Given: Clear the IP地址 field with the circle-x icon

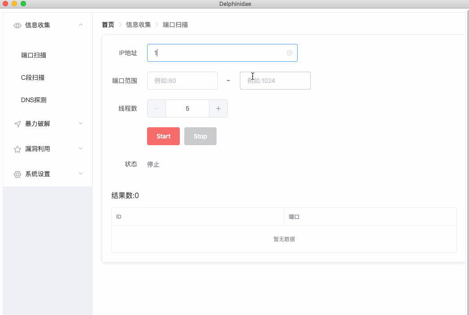Looking at the screenshot, I should pos(290,53).
